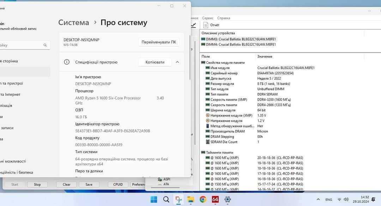Open Google Chrome from taskbar

coord(203,199)
